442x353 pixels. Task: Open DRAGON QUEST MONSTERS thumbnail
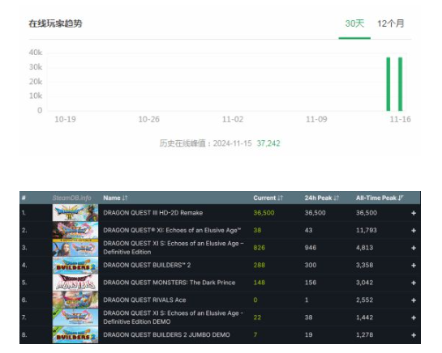(x=75, y=283)
